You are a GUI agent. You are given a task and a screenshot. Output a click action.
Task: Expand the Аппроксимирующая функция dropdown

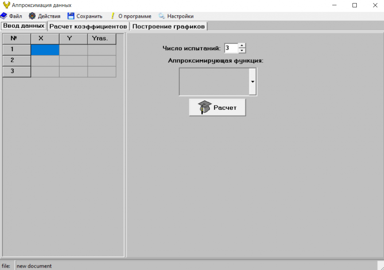(x=253, y=82)
